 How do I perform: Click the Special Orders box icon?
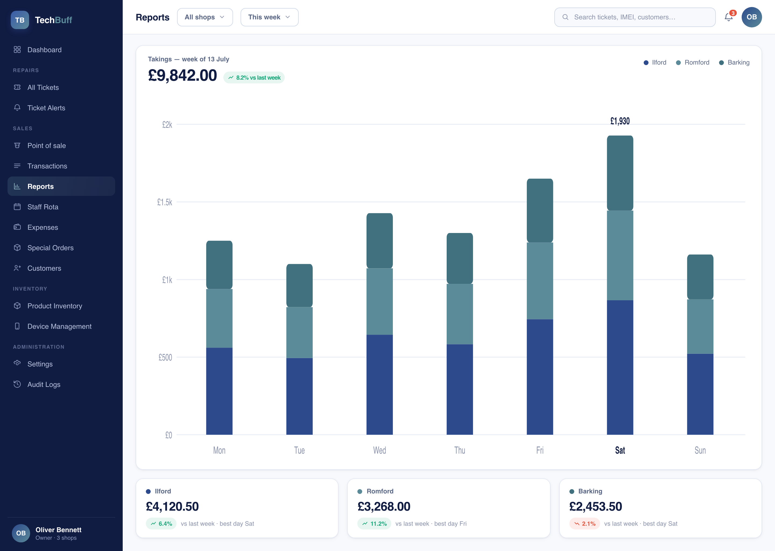point(17,247)
